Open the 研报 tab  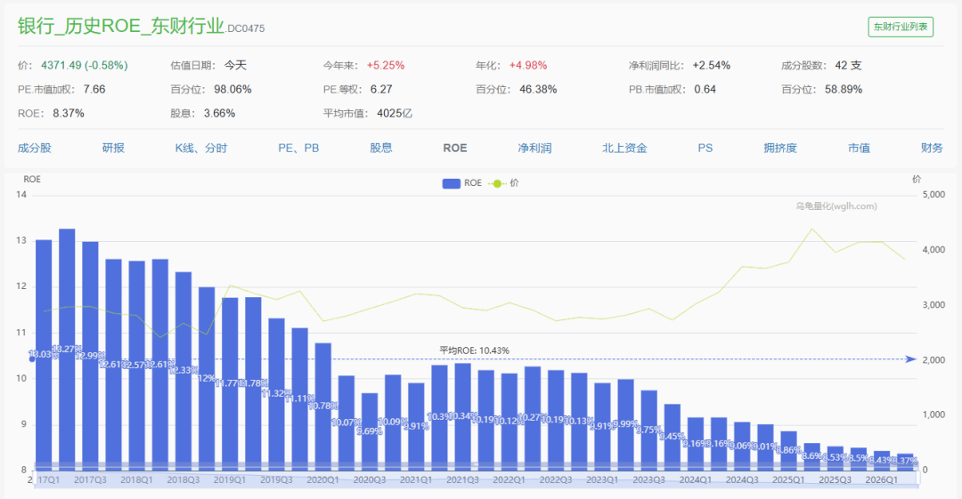tap(113, 148)
